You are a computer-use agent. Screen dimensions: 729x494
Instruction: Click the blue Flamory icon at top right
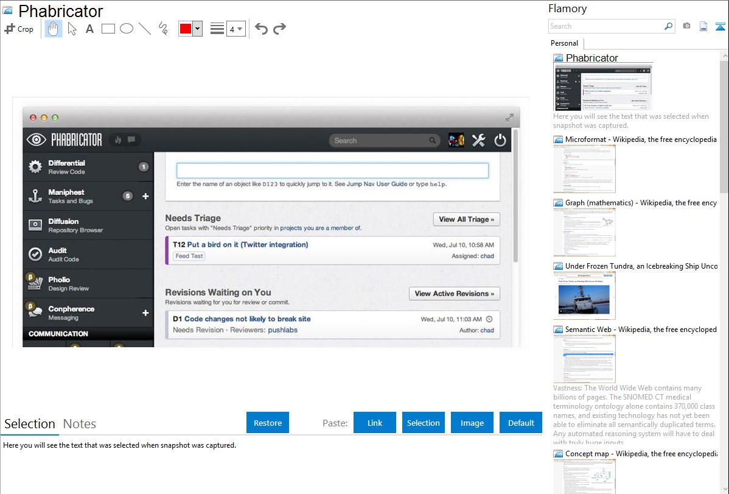click(720, 26)
